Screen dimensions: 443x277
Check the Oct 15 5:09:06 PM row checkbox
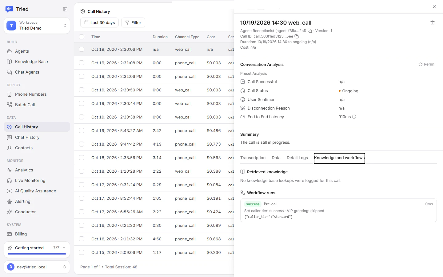tap(82, 252)
